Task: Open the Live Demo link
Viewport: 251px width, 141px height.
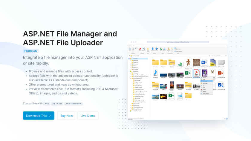Action: tap(88, 116)
